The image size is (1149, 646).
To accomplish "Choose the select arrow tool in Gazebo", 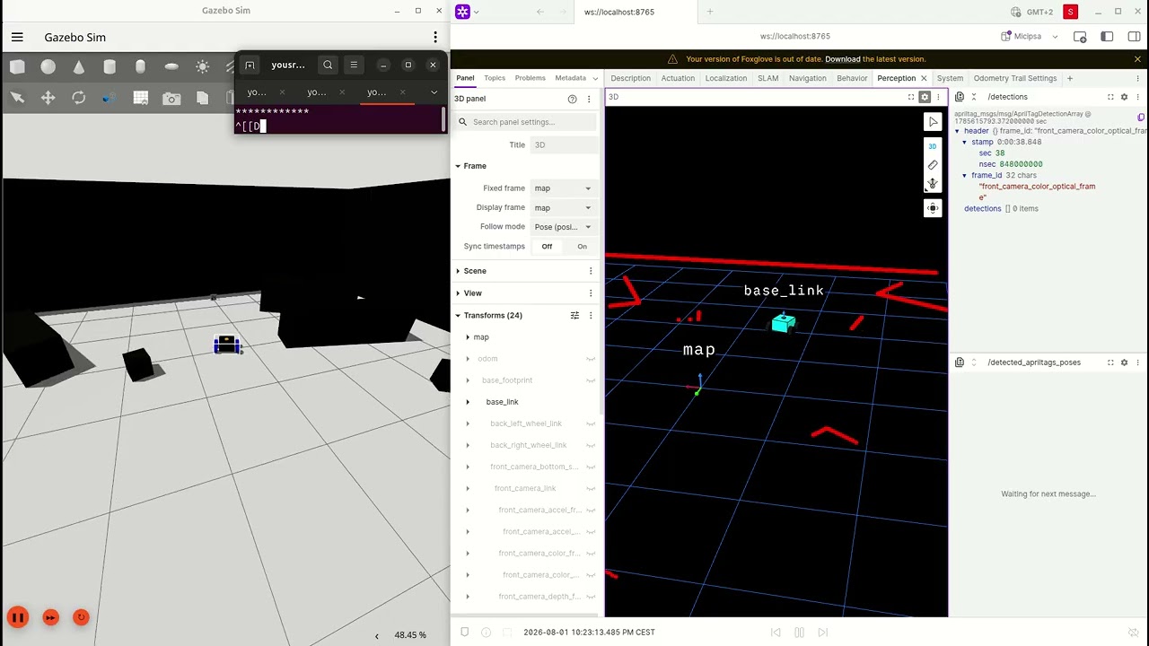I will (x=17, y=98).
